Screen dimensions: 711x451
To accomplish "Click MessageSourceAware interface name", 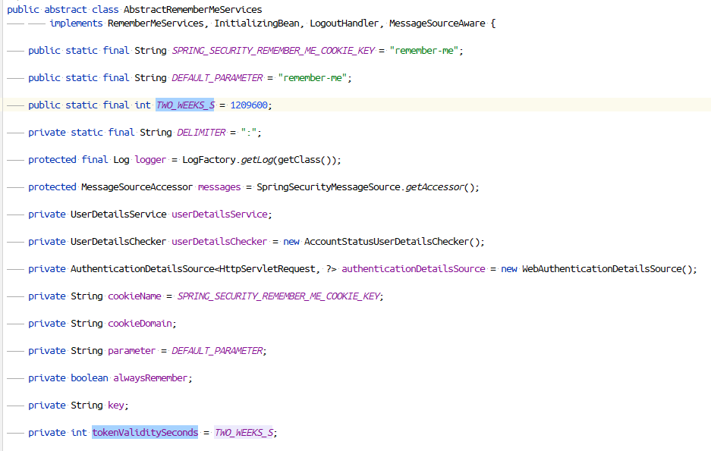I will [x=437, y=23].
